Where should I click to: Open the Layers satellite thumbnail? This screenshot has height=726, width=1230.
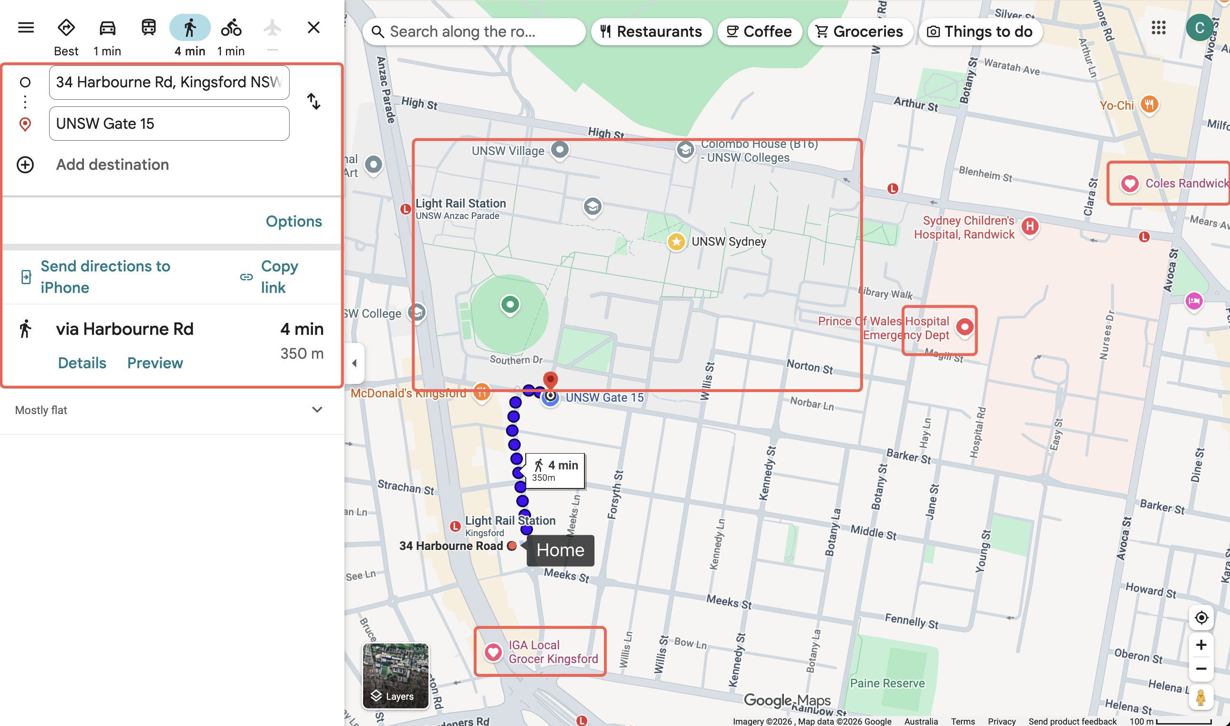tap(396, 676)
